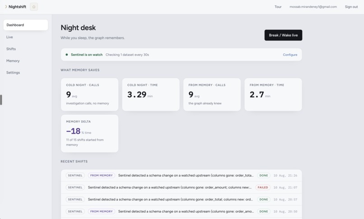Viewport: 364px width, 219px height.
Task: Click the DONE badge on the 21:26 row
Action: 263,176
